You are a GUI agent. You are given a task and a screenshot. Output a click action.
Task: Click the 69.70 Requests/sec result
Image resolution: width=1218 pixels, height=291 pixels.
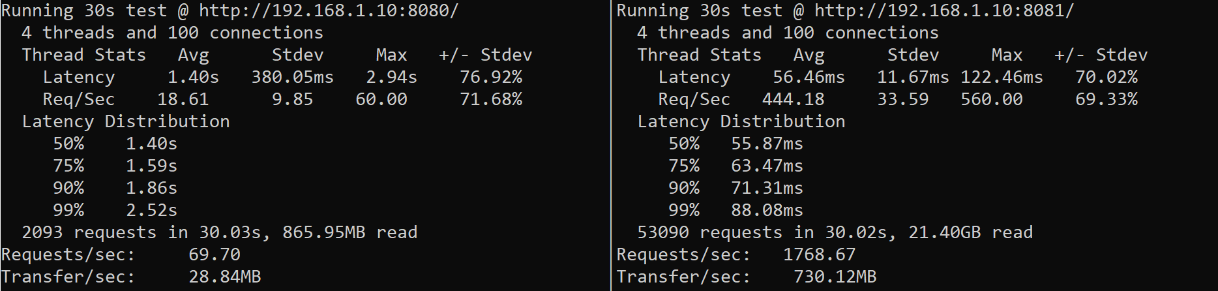pyautogui.click(x=214, y=255)
